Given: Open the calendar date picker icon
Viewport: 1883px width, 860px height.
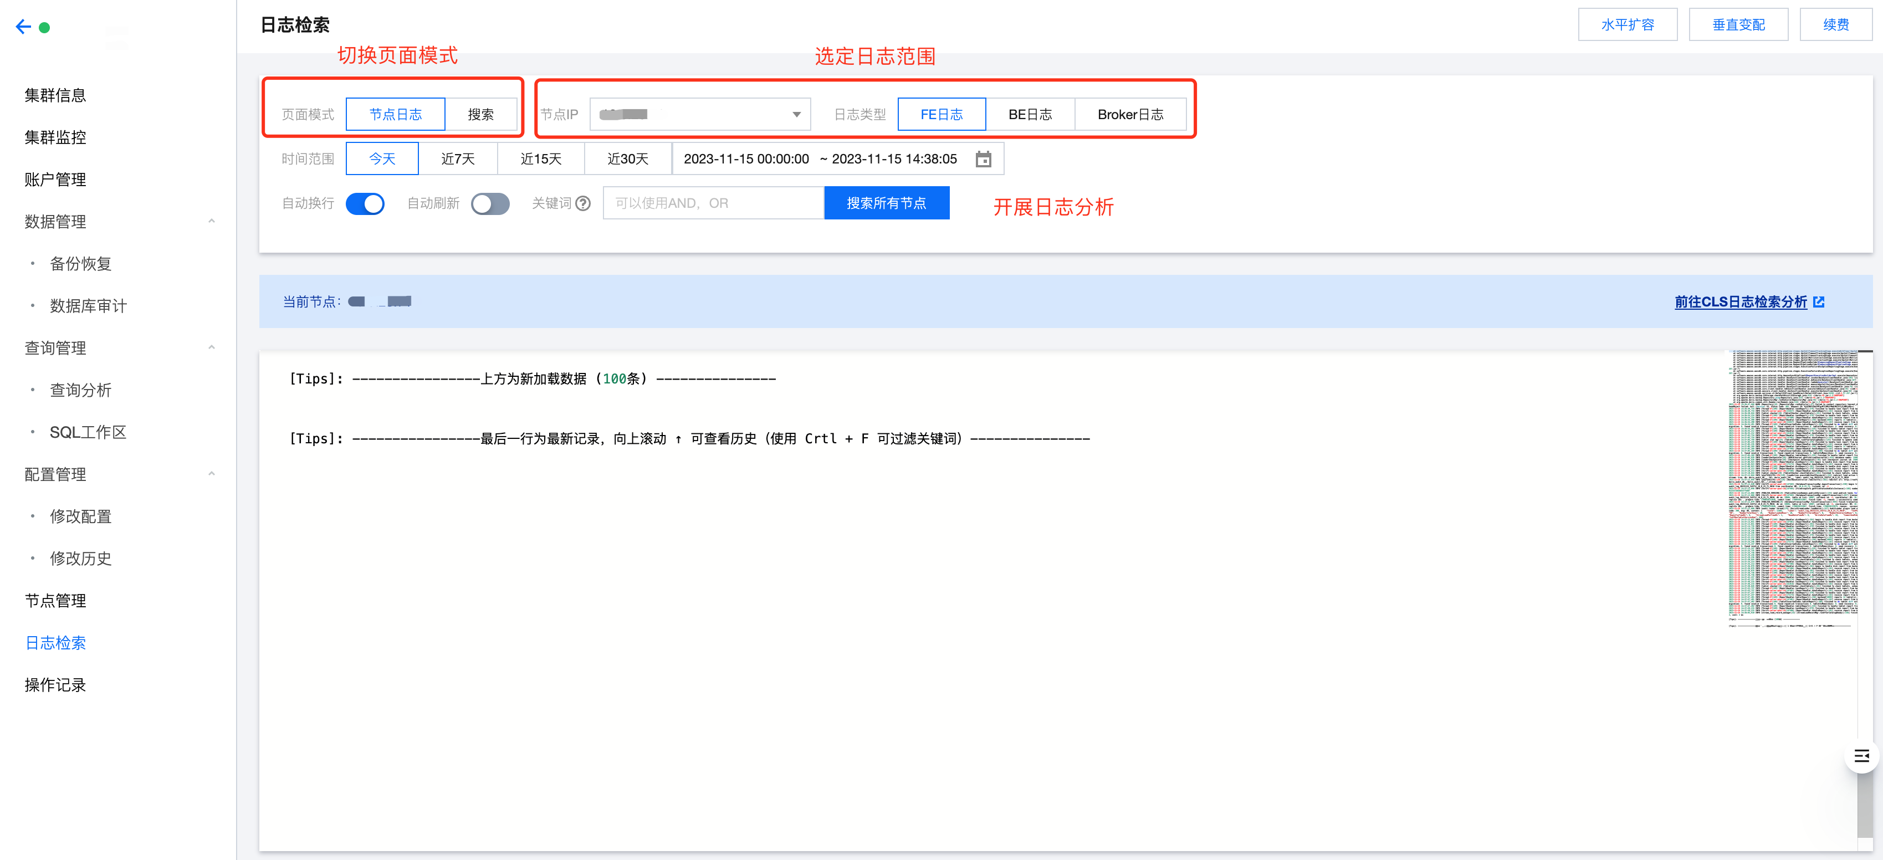Looking at the screenshot, I should click(x=983, y=158).
